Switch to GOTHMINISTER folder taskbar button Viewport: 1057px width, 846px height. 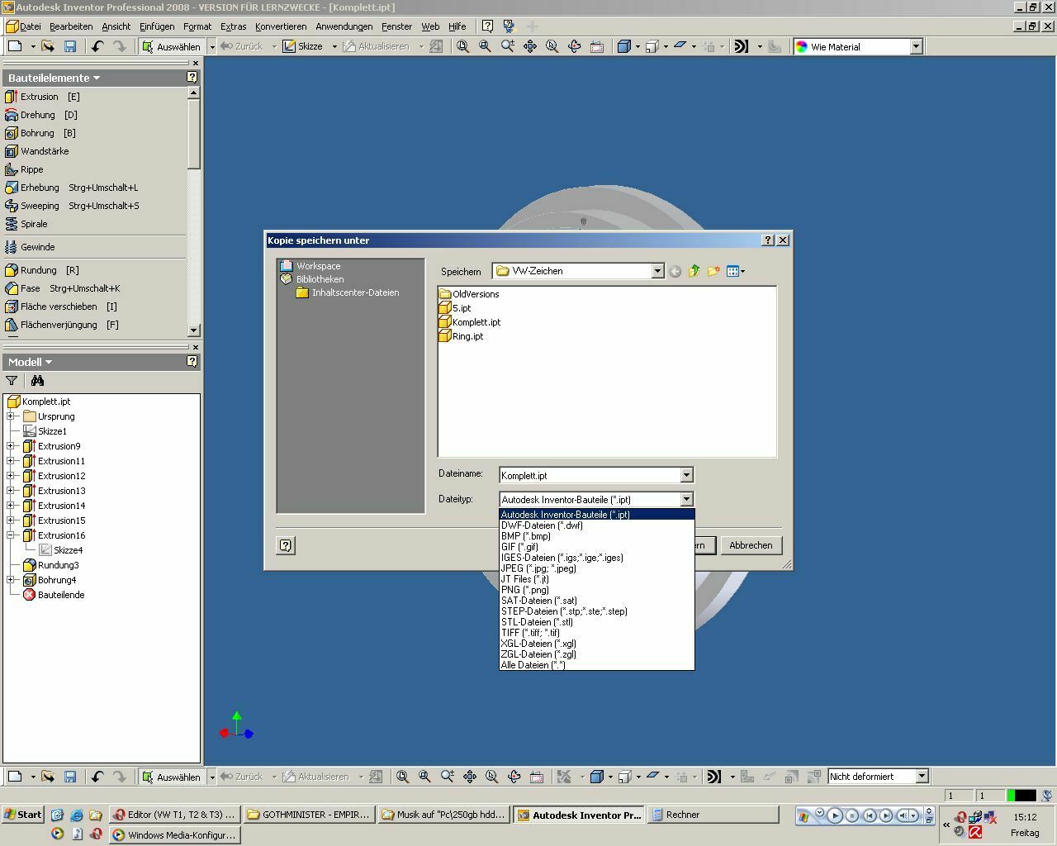pyautogui.click(x=310, y=815)
